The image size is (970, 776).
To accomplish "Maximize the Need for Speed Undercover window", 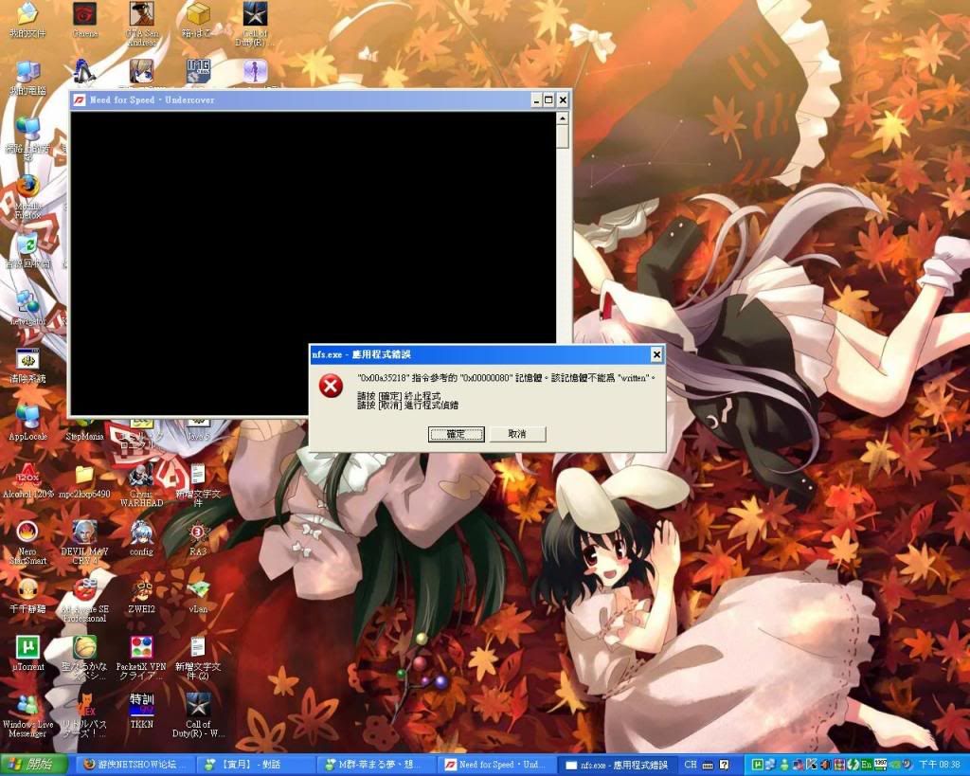I will coord(548,99).
